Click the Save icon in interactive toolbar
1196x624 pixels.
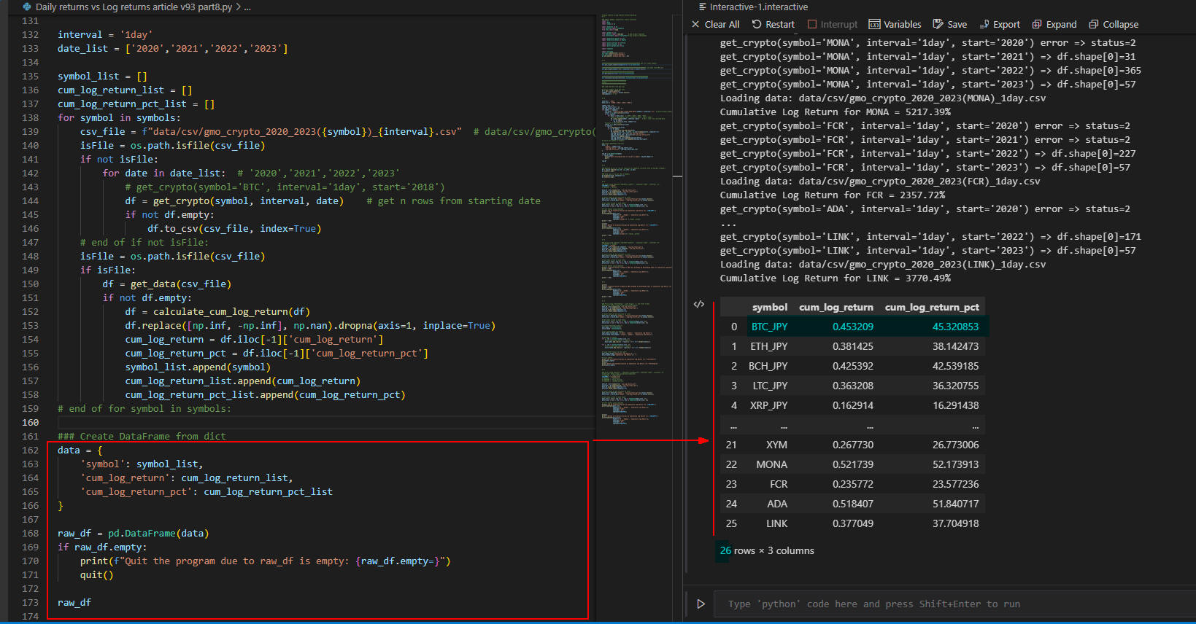pos(938,24)
